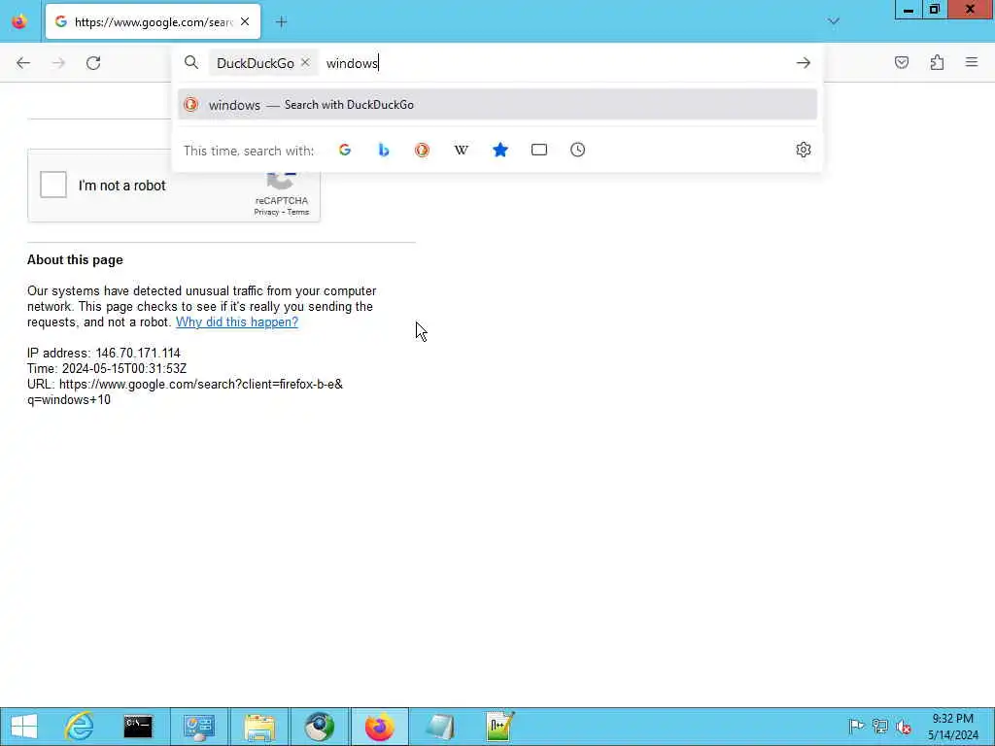Open search settings gear
The height and width of the screenshot is (746, 995).
tap(804, 150)
